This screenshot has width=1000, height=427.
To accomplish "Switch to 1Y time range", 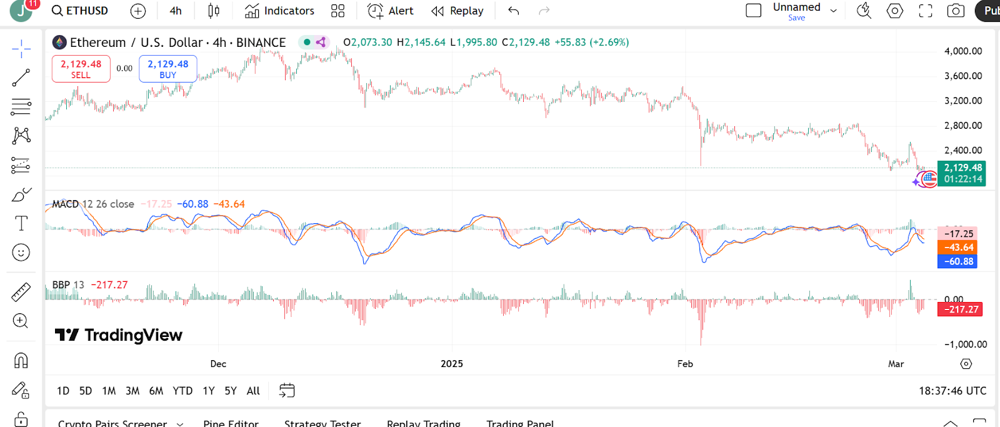I will pos(209,391).
